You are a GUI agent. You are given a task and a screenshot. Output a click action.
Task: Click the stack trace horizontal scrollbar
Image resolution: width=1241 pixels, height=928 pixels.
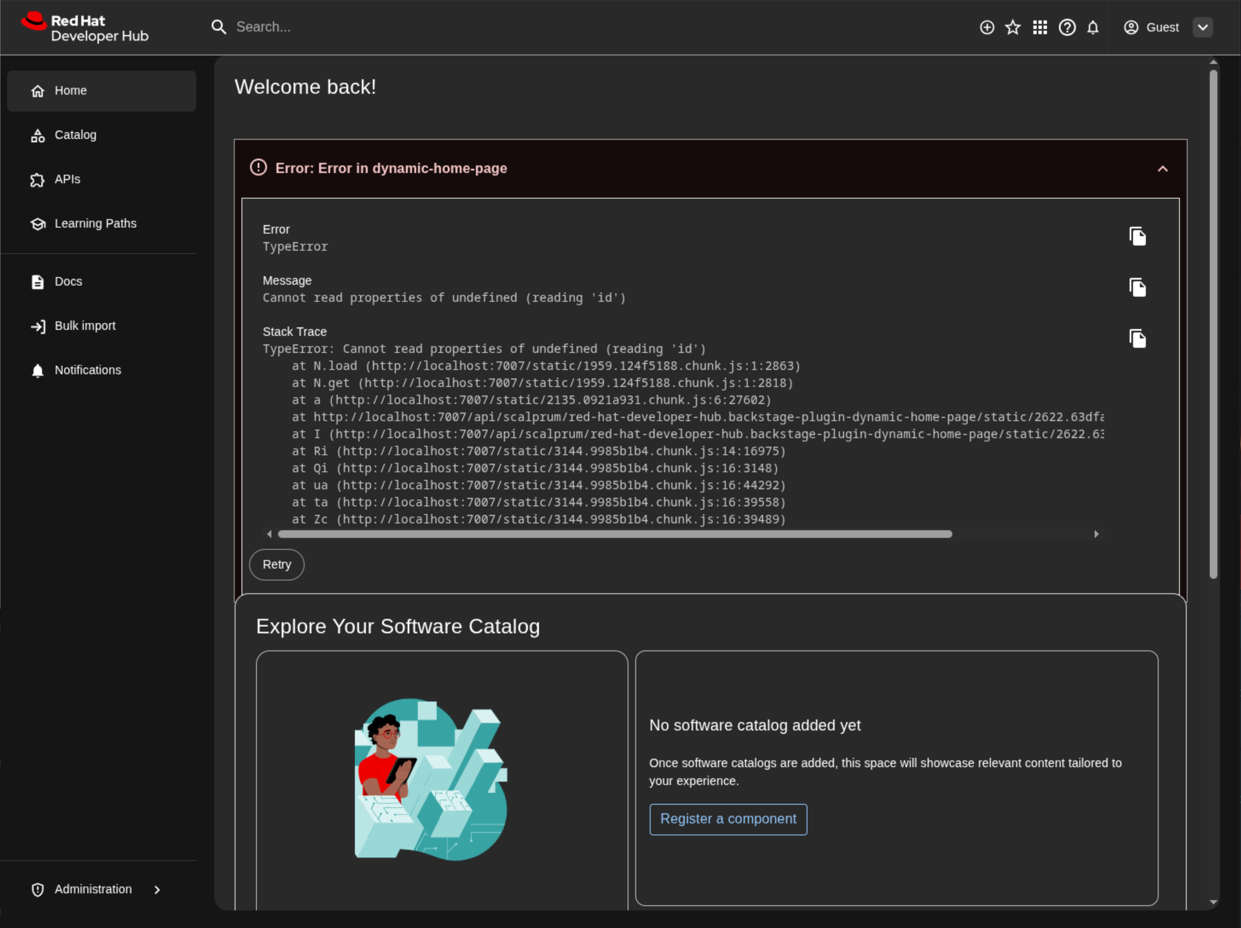tap(615, 534)
